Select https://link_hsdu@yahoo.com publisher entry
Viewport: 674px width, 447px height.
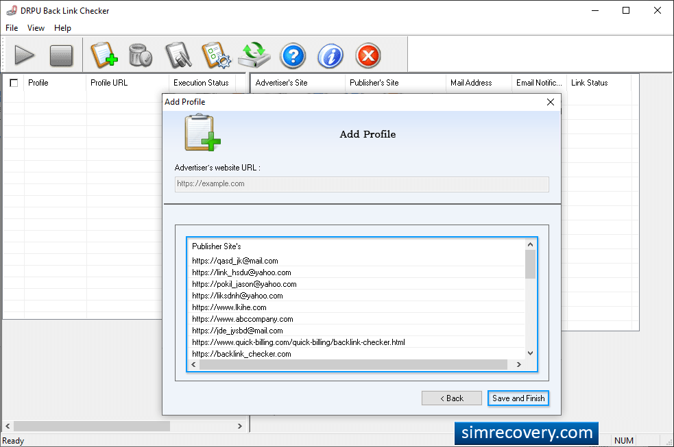[x=357, y=272]
